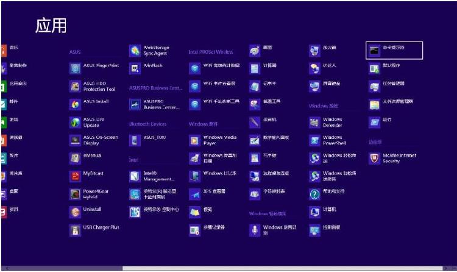
Task: Open 英特尔® 控制中心 app
Action: click(154, 212)
